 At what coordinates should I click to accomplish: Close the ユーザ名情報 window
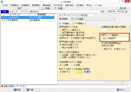pos(127,1)
